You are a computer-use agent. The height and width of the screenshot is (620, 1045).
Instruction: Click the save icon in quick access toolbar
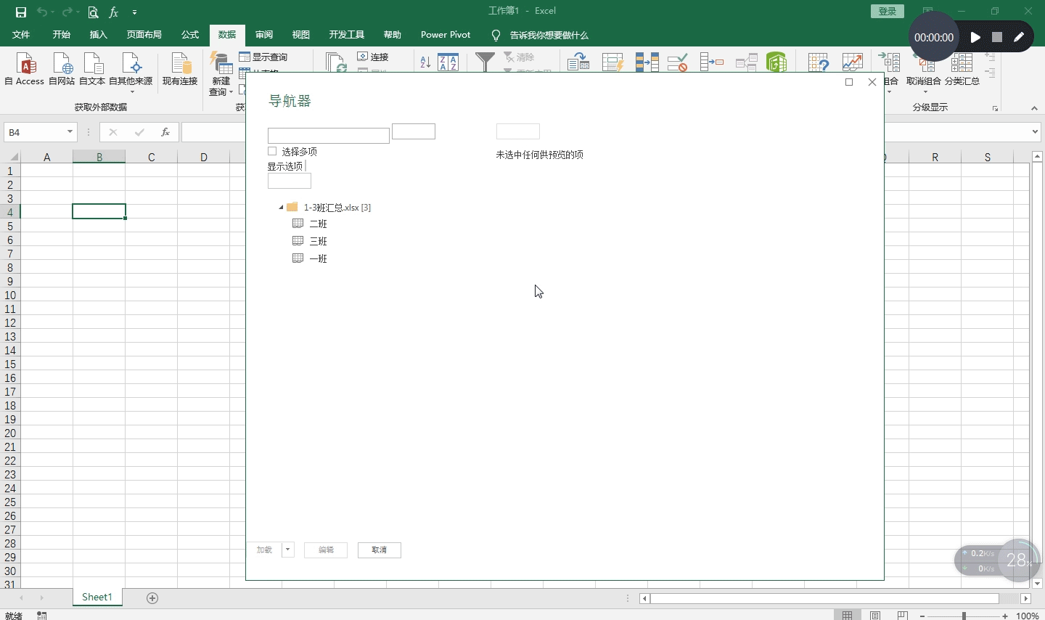pyautogui.click(x=21, y=12)
